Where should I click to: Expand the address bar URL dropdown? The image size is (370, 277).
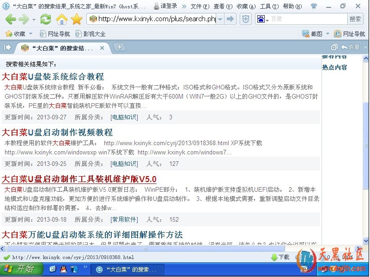[x=220, y=19]
